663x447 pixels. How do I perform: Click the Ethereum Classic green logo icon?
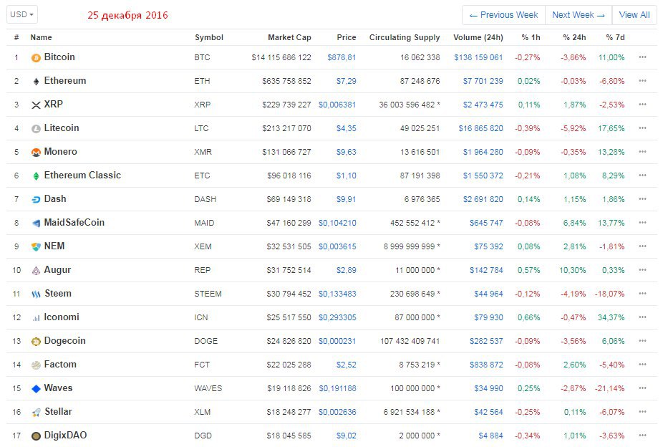[x=36, y=176]
